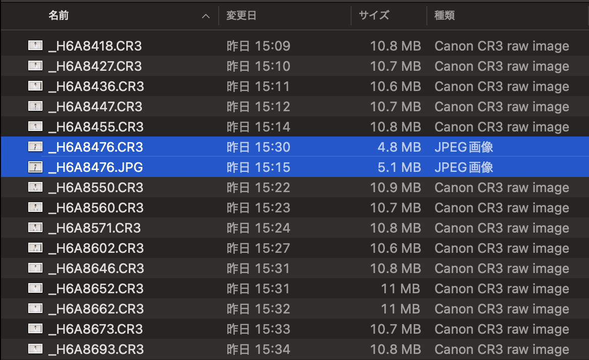Viewport: 589px width, 360px height.
Task: Click the thumbnail icon of _H6A8447.CR3
Action: 35,107
